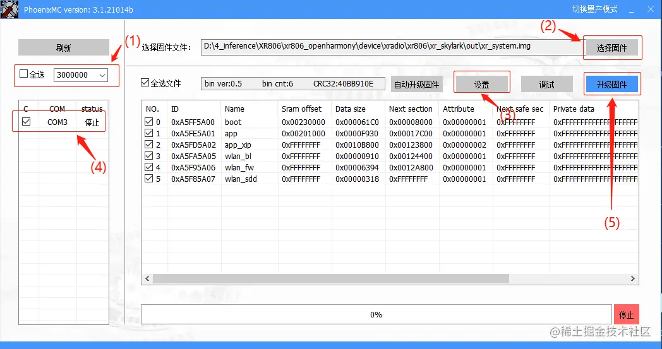Close the PhoenixMC window

(x=651, y=9)
